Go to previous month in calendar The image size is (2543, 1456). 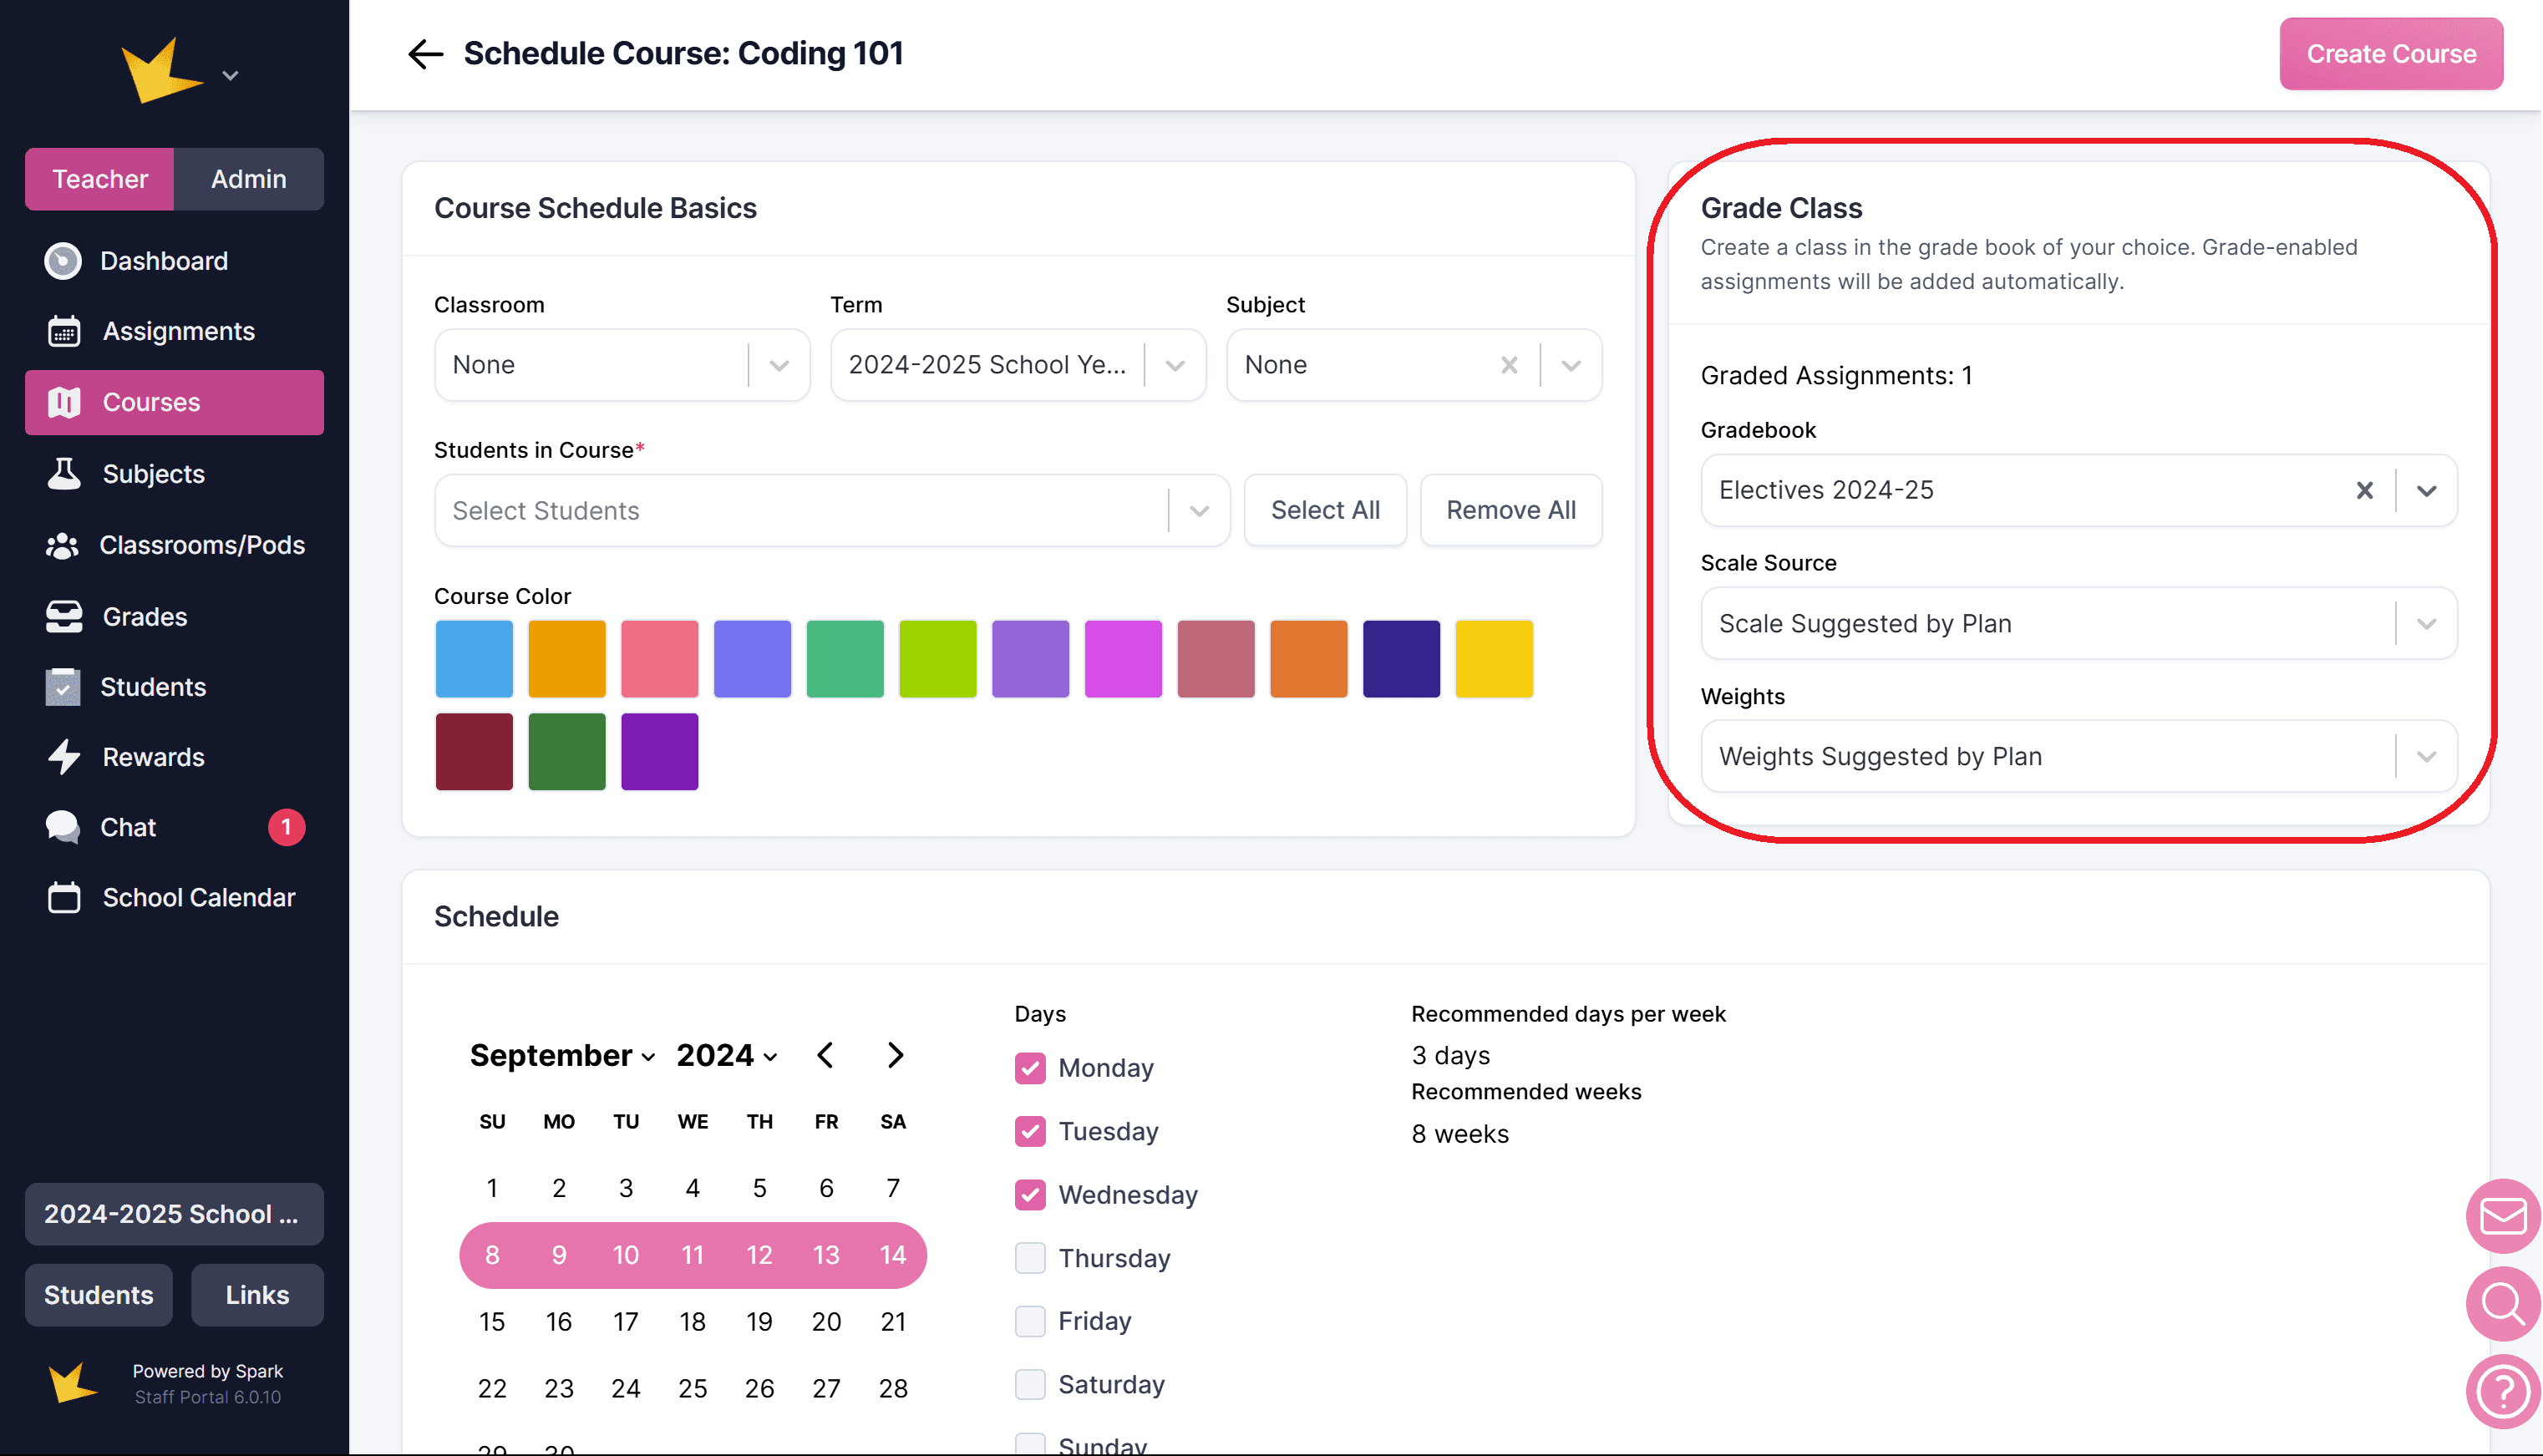click(x=825, y=1055)
